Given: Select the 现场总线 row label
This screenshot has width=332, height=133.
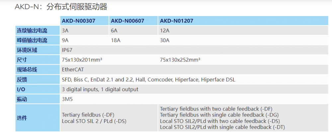Looking at the screenshot, I should [x=27, y=70].
